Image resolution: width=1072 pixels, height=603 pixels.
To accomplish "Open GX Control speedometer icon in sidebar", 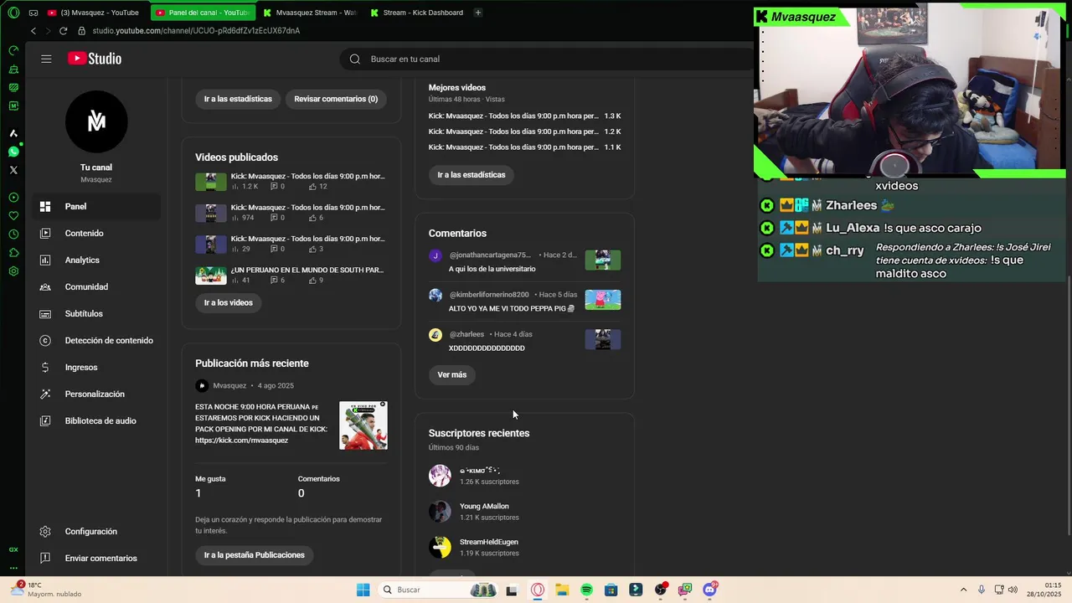I will [x=13, y=50].
